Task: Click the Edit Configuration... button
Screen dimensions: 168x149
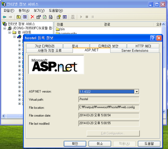Action: (x=113, y=133)
